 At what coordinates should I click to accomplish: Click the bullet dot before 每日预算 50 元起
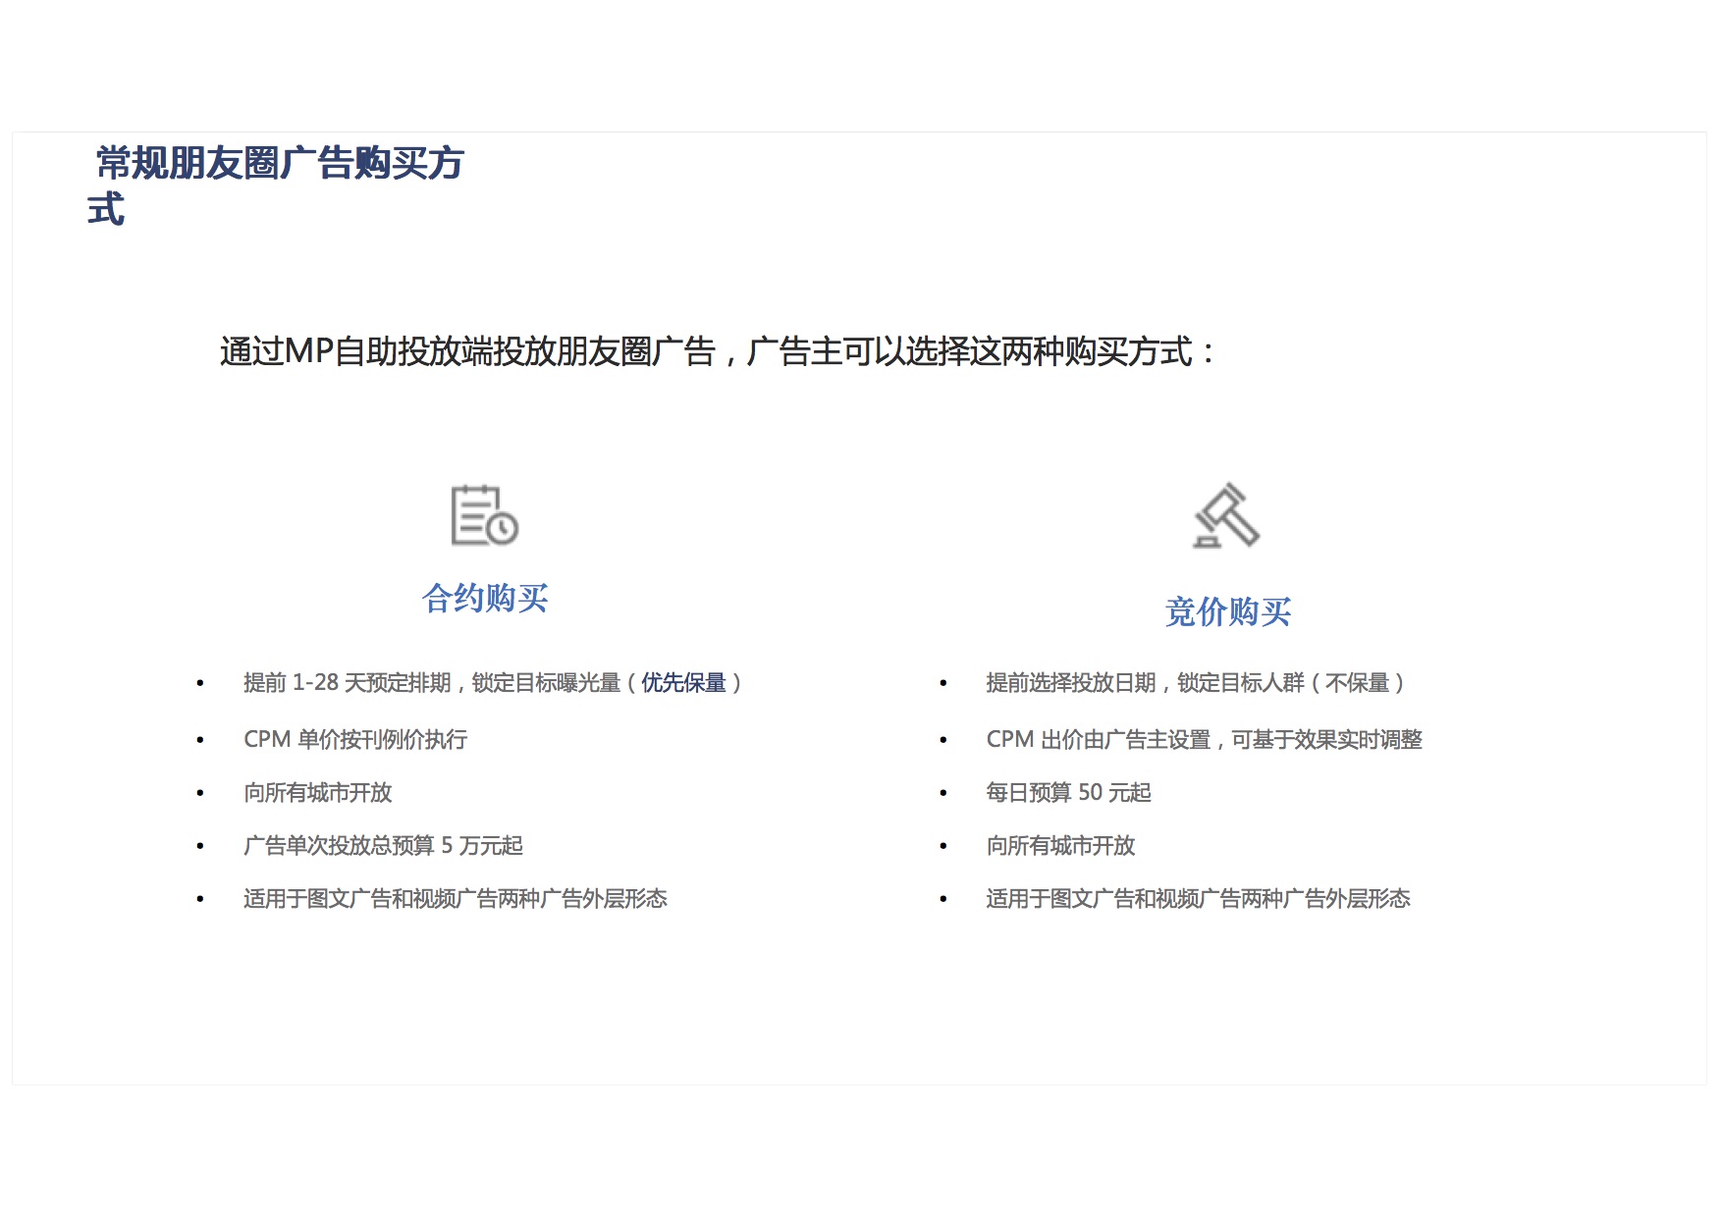tap(943, 793)
